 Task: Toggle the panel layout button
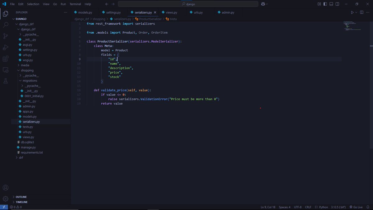click(332, 4)
